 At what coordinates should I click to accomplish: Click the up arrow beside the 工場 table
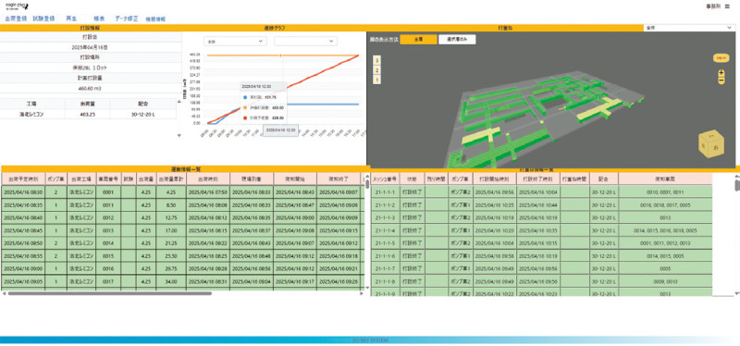coord(179,102)
